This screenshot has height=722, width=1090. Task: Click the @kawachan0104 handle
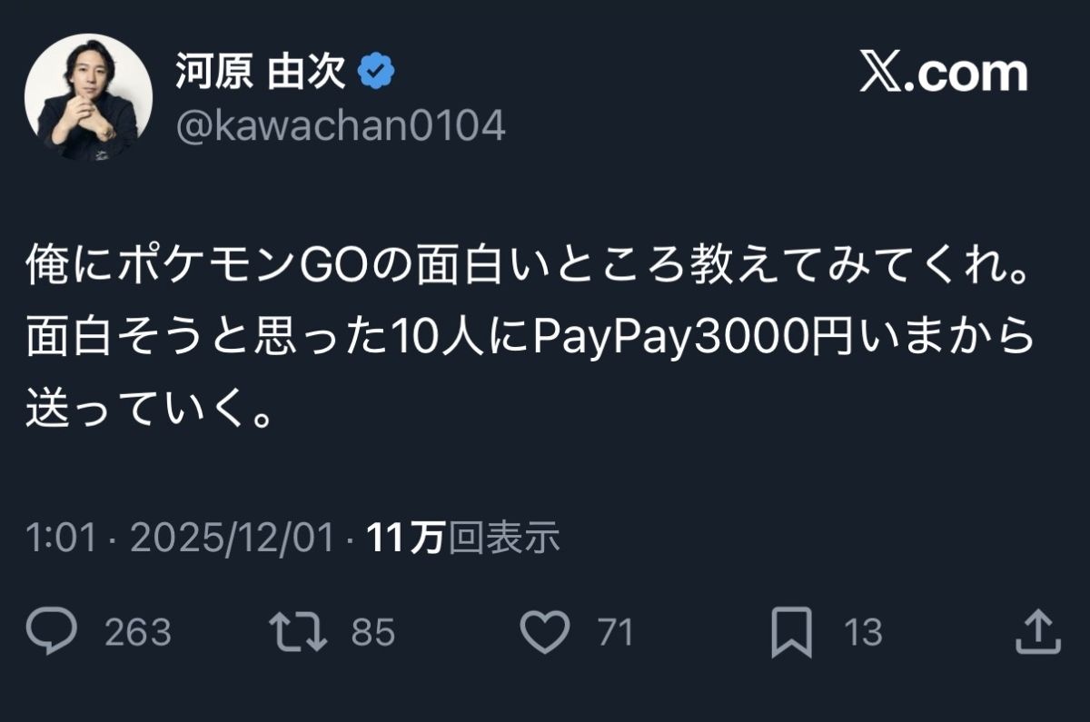pyautogui.click(x=340, y=126)
